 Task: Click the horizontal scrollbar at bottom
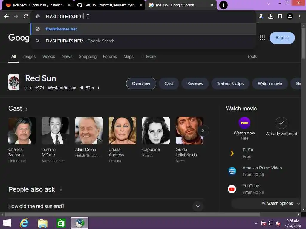[x=132, y=215]
